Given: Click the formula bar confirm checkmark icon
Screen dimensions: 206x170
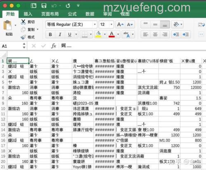Looking at the screenshot, I should click(x=43, y=46).
